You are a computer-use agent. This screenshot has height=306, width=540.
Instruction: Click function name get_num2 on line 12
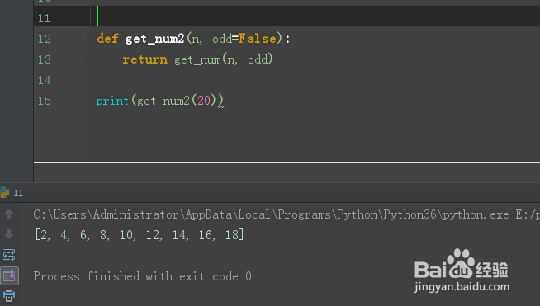pyautogui.click(x=155, y=39)
